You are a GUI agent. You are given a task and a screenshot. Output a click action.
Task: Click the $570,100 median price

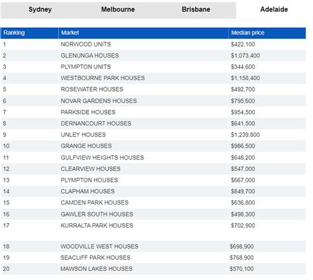(242, 269)
